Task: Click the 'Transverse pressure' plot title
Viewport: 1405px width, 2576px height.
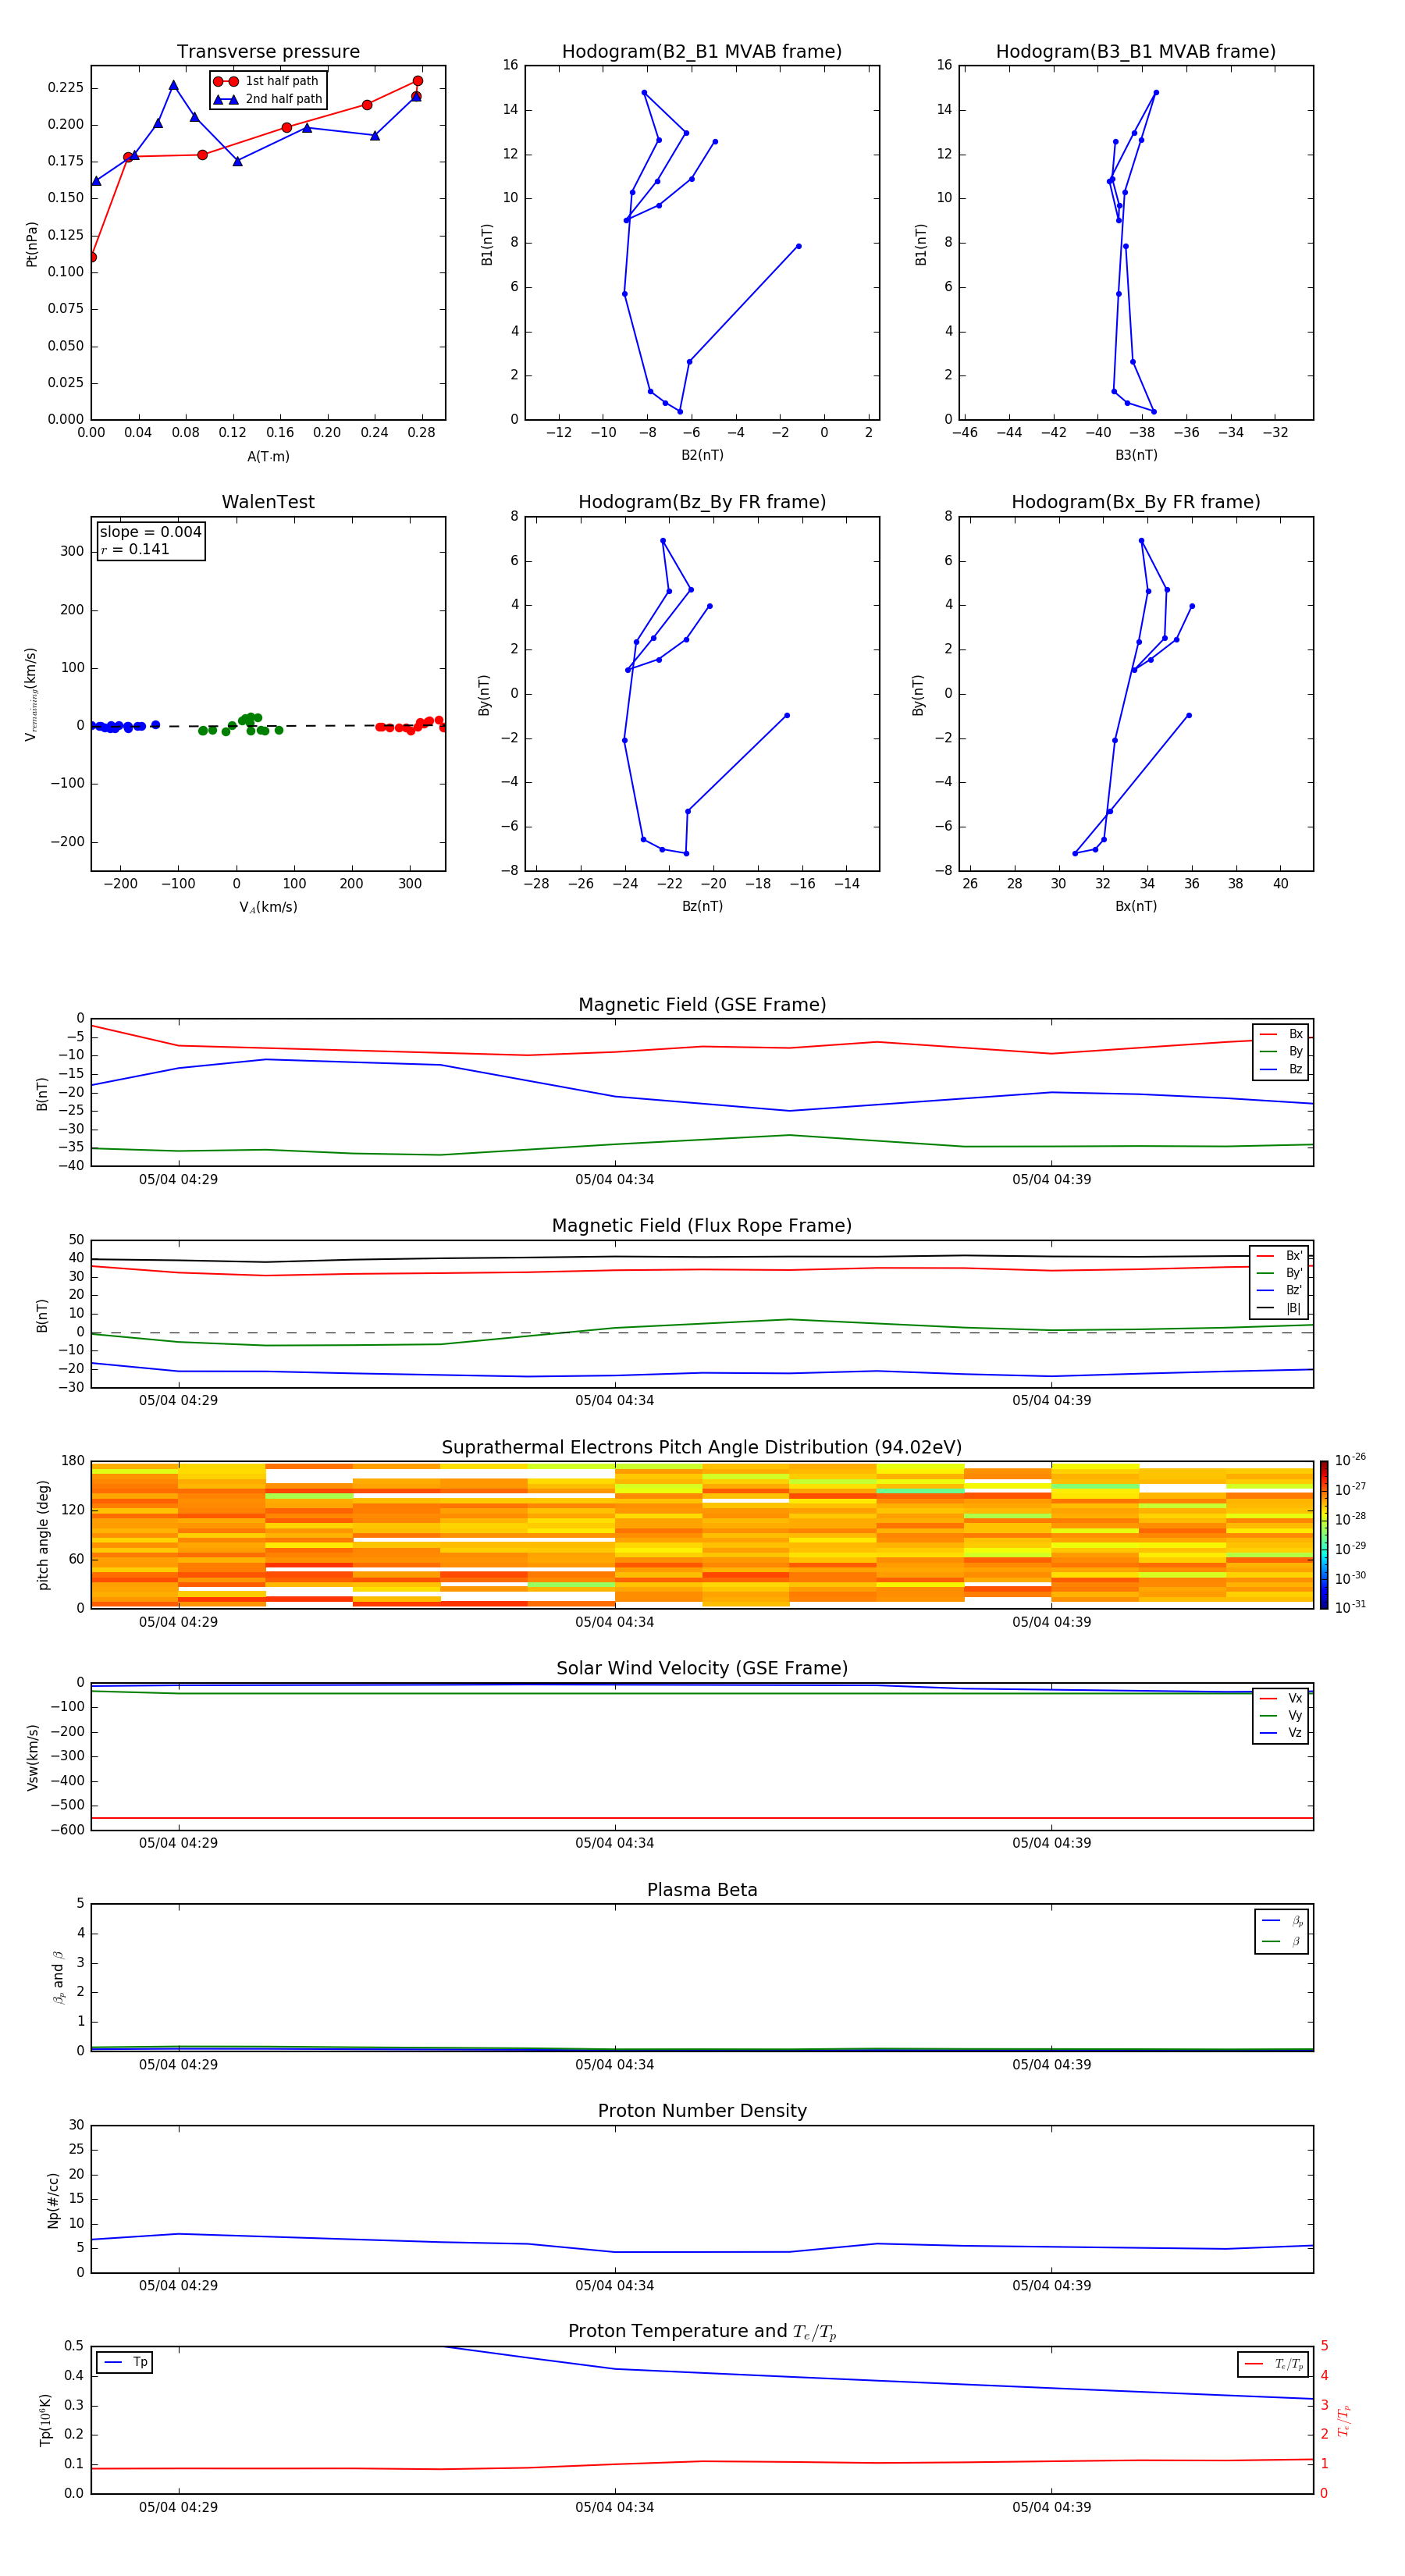Action: pyautogui.click(x=268, y=52)
